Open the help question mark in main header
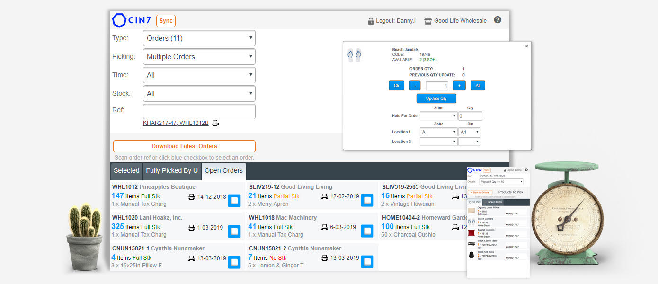This screenshot has width=658, height=284. (498, 20)
